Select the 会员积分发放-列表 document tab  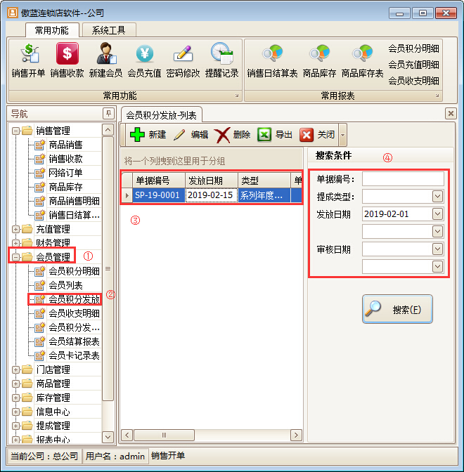point(162,114)
